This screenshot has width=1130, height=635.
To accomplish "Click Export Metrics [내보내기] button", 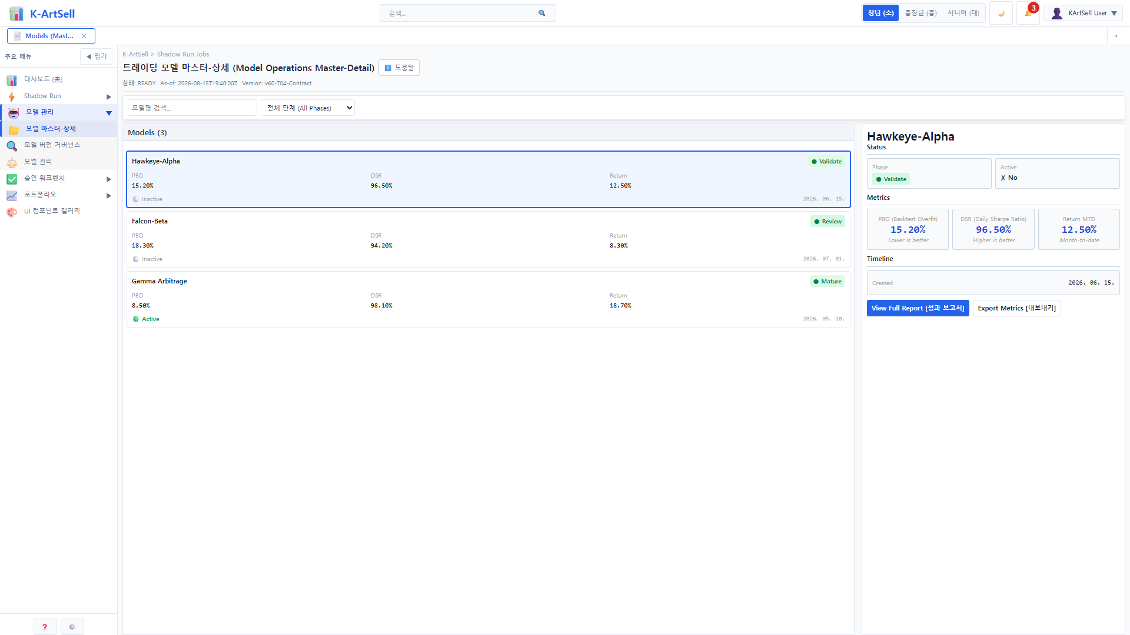I will [1016, 308].
